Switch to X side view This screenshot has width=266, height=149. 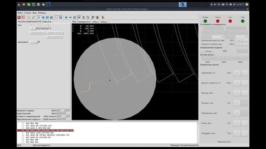pyautogui.click(x=84, y=17)
